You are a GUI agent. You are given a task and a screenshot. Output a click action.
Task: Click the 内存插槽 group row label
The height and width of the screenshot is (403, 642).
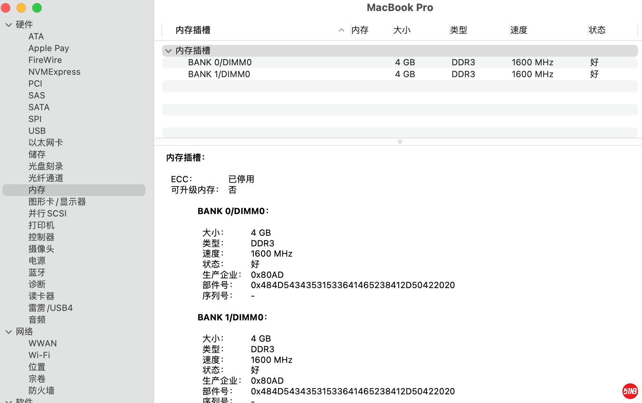point(193,51)
